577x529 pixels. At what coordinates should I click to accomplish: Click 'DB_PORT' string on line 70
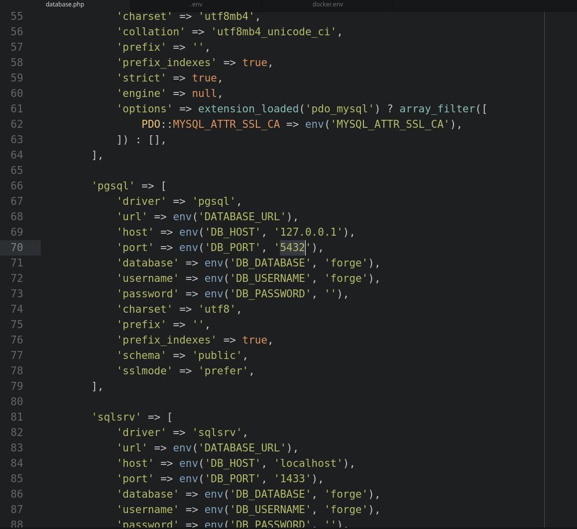(232, 248)
